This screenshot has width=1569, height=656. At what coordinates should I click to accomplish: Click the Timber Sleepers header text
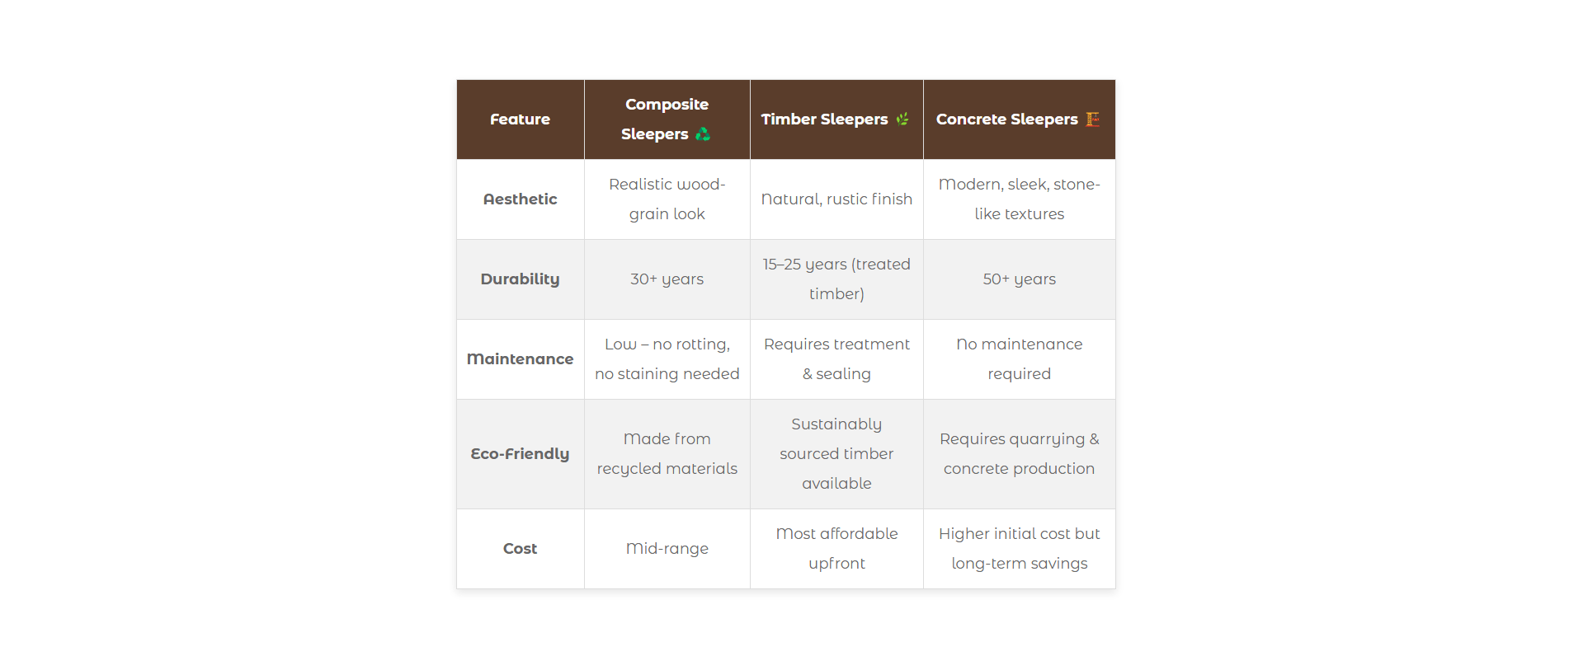[824, 119]
